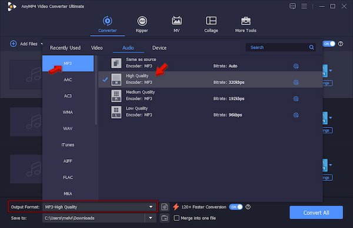Choose Same as source preset
The width and height of the screenshot is (353, 228).
tap(210, 63)
